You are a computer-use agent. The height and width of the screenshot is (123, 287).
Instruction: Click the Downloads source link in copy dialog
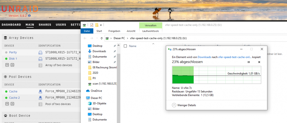(x=204, y=57)
